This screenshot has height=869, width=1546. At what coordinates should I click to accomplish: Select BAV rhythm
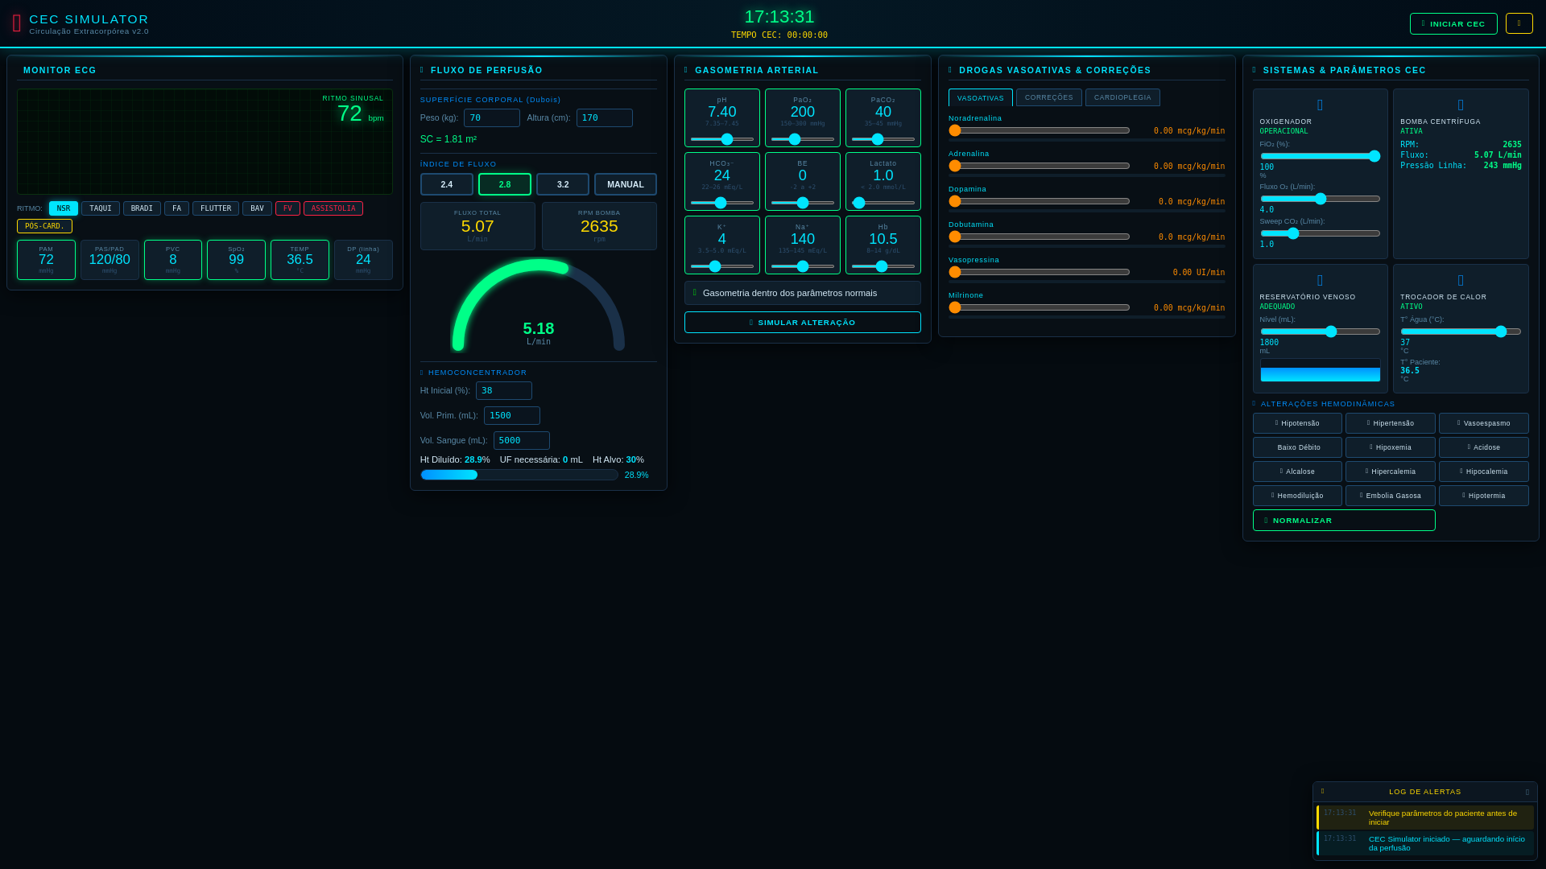tap(257, 208)
